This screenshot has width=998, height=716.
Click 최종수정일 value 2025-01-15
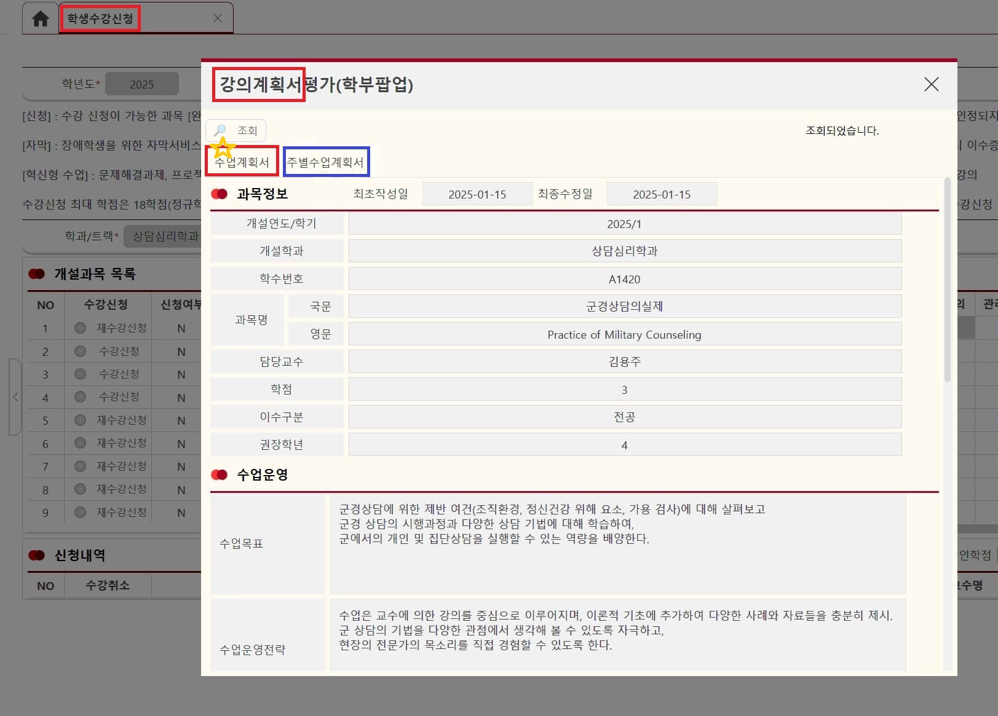coord(662,194)
